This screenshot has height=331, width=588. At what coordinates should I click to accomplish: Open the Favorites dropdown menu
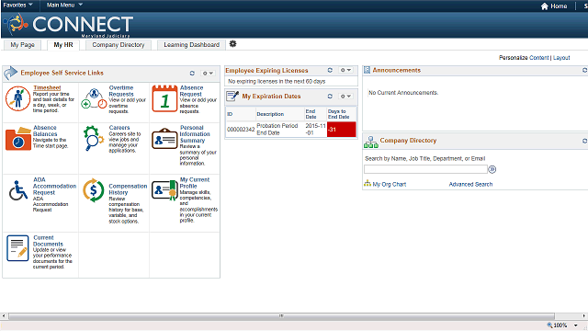pos(17,5)
